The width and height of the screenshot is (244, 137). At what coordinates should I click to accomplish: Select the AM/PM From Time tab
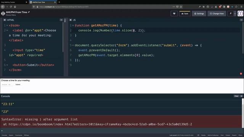[43, 2]
